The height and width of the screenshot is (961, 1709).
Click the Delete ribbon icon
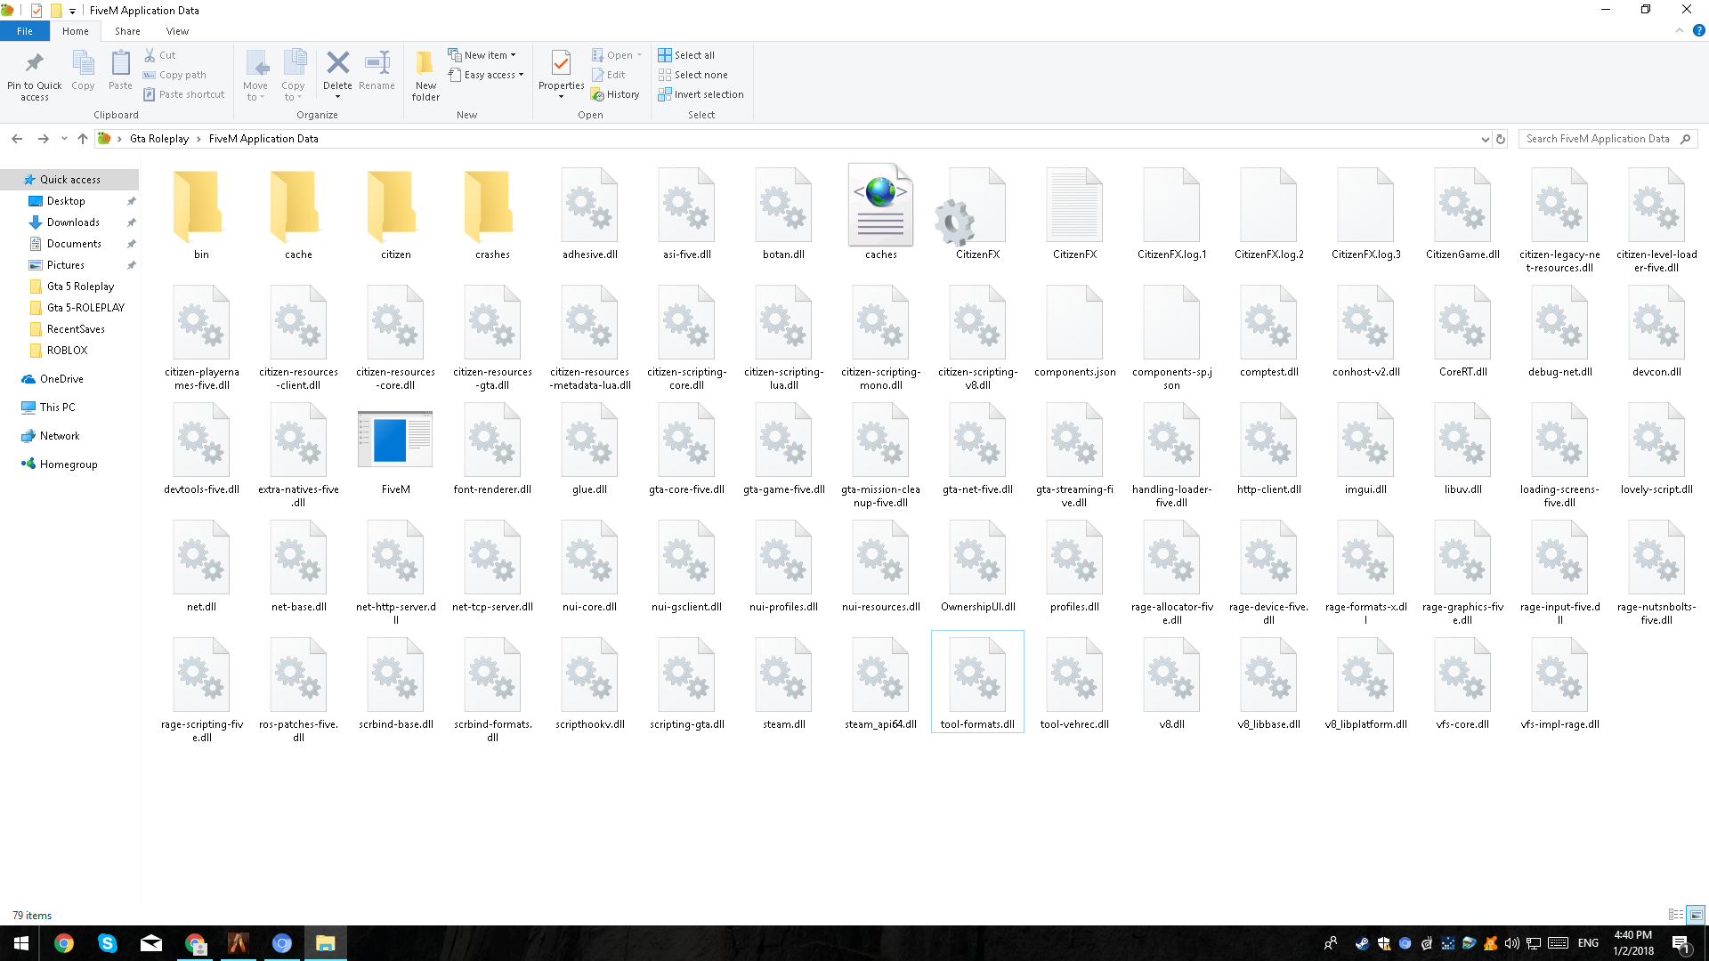tap(337, 63)
